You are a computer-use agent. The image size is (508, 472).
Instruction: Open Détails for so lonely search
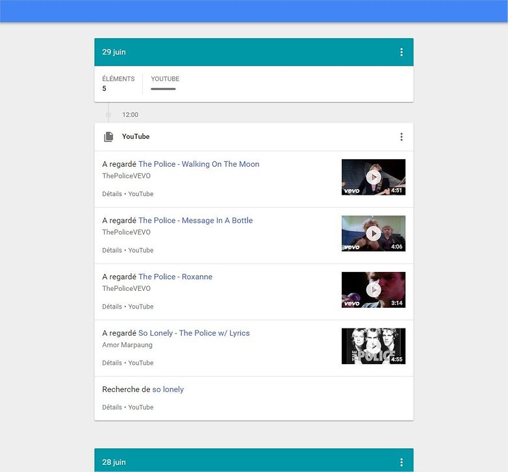[x=112, y=407]
